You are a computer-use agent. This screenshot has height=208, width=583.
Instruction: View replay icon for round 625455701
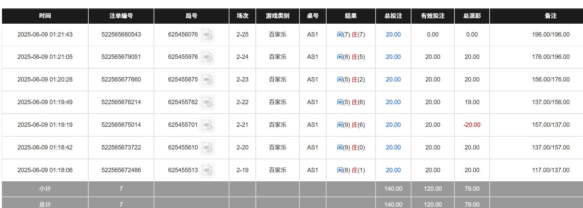coord(207,125)
